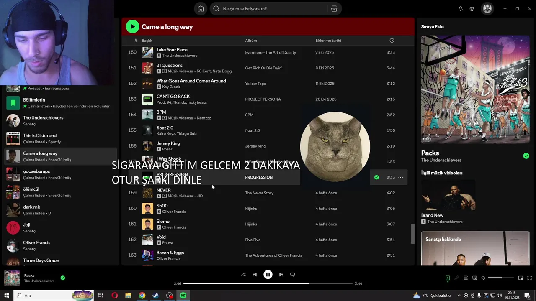The image size is (536, 301).
Task: Open Oliver Francis artist in sidebar
Action: 61,245
